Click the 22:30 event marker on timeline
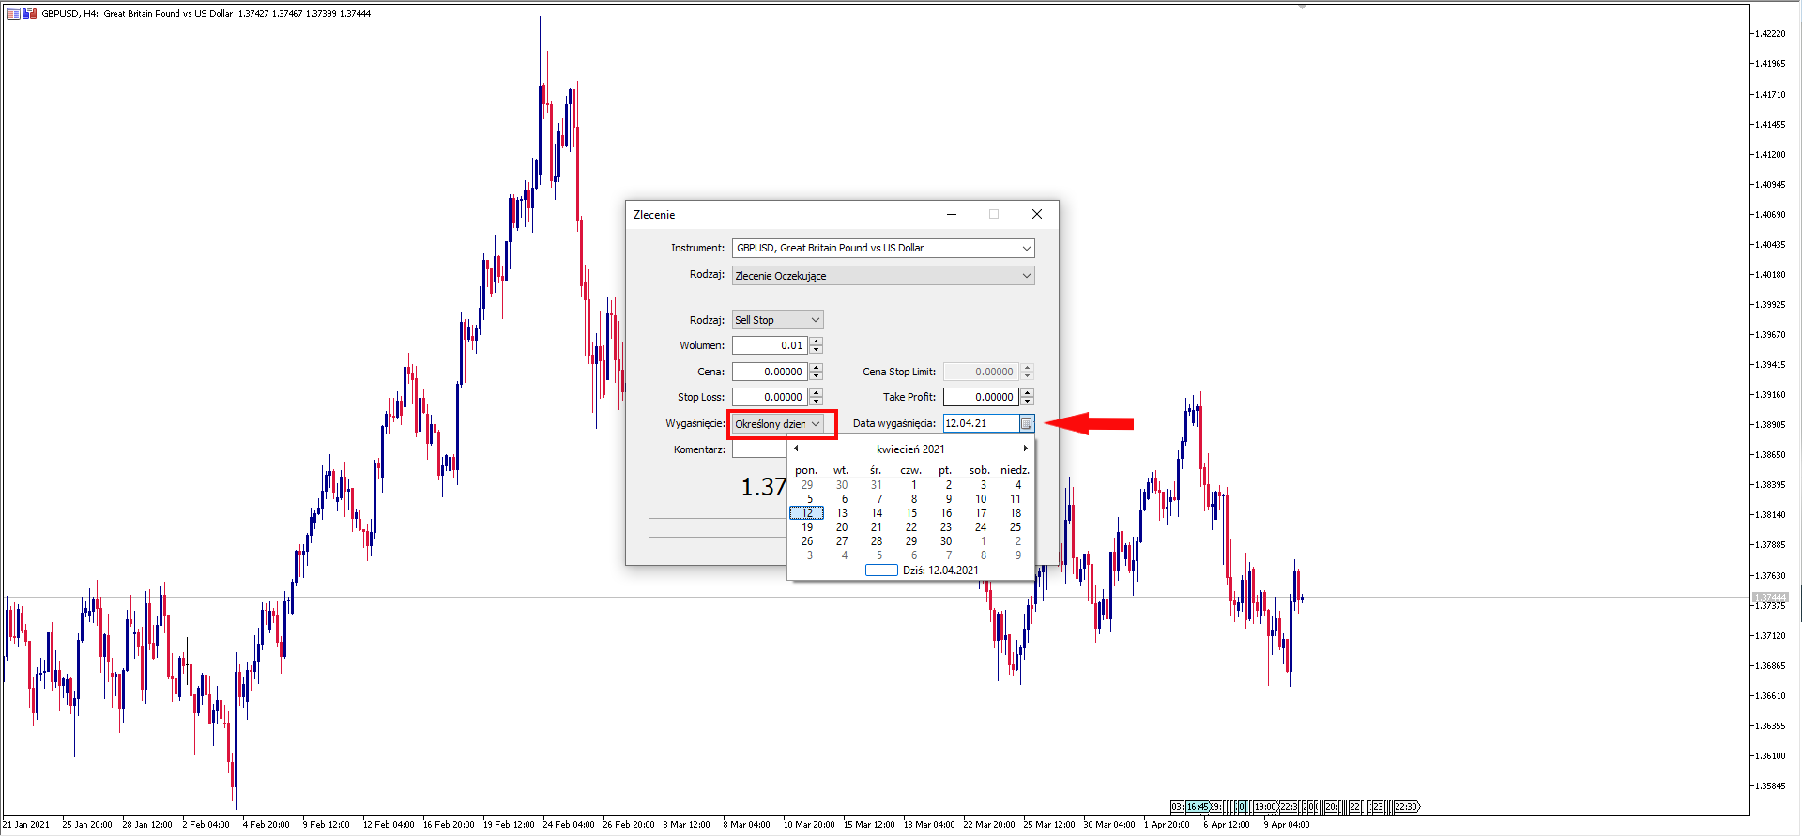This screenshot has height=837, width=1802. [x=1406, y=807]
